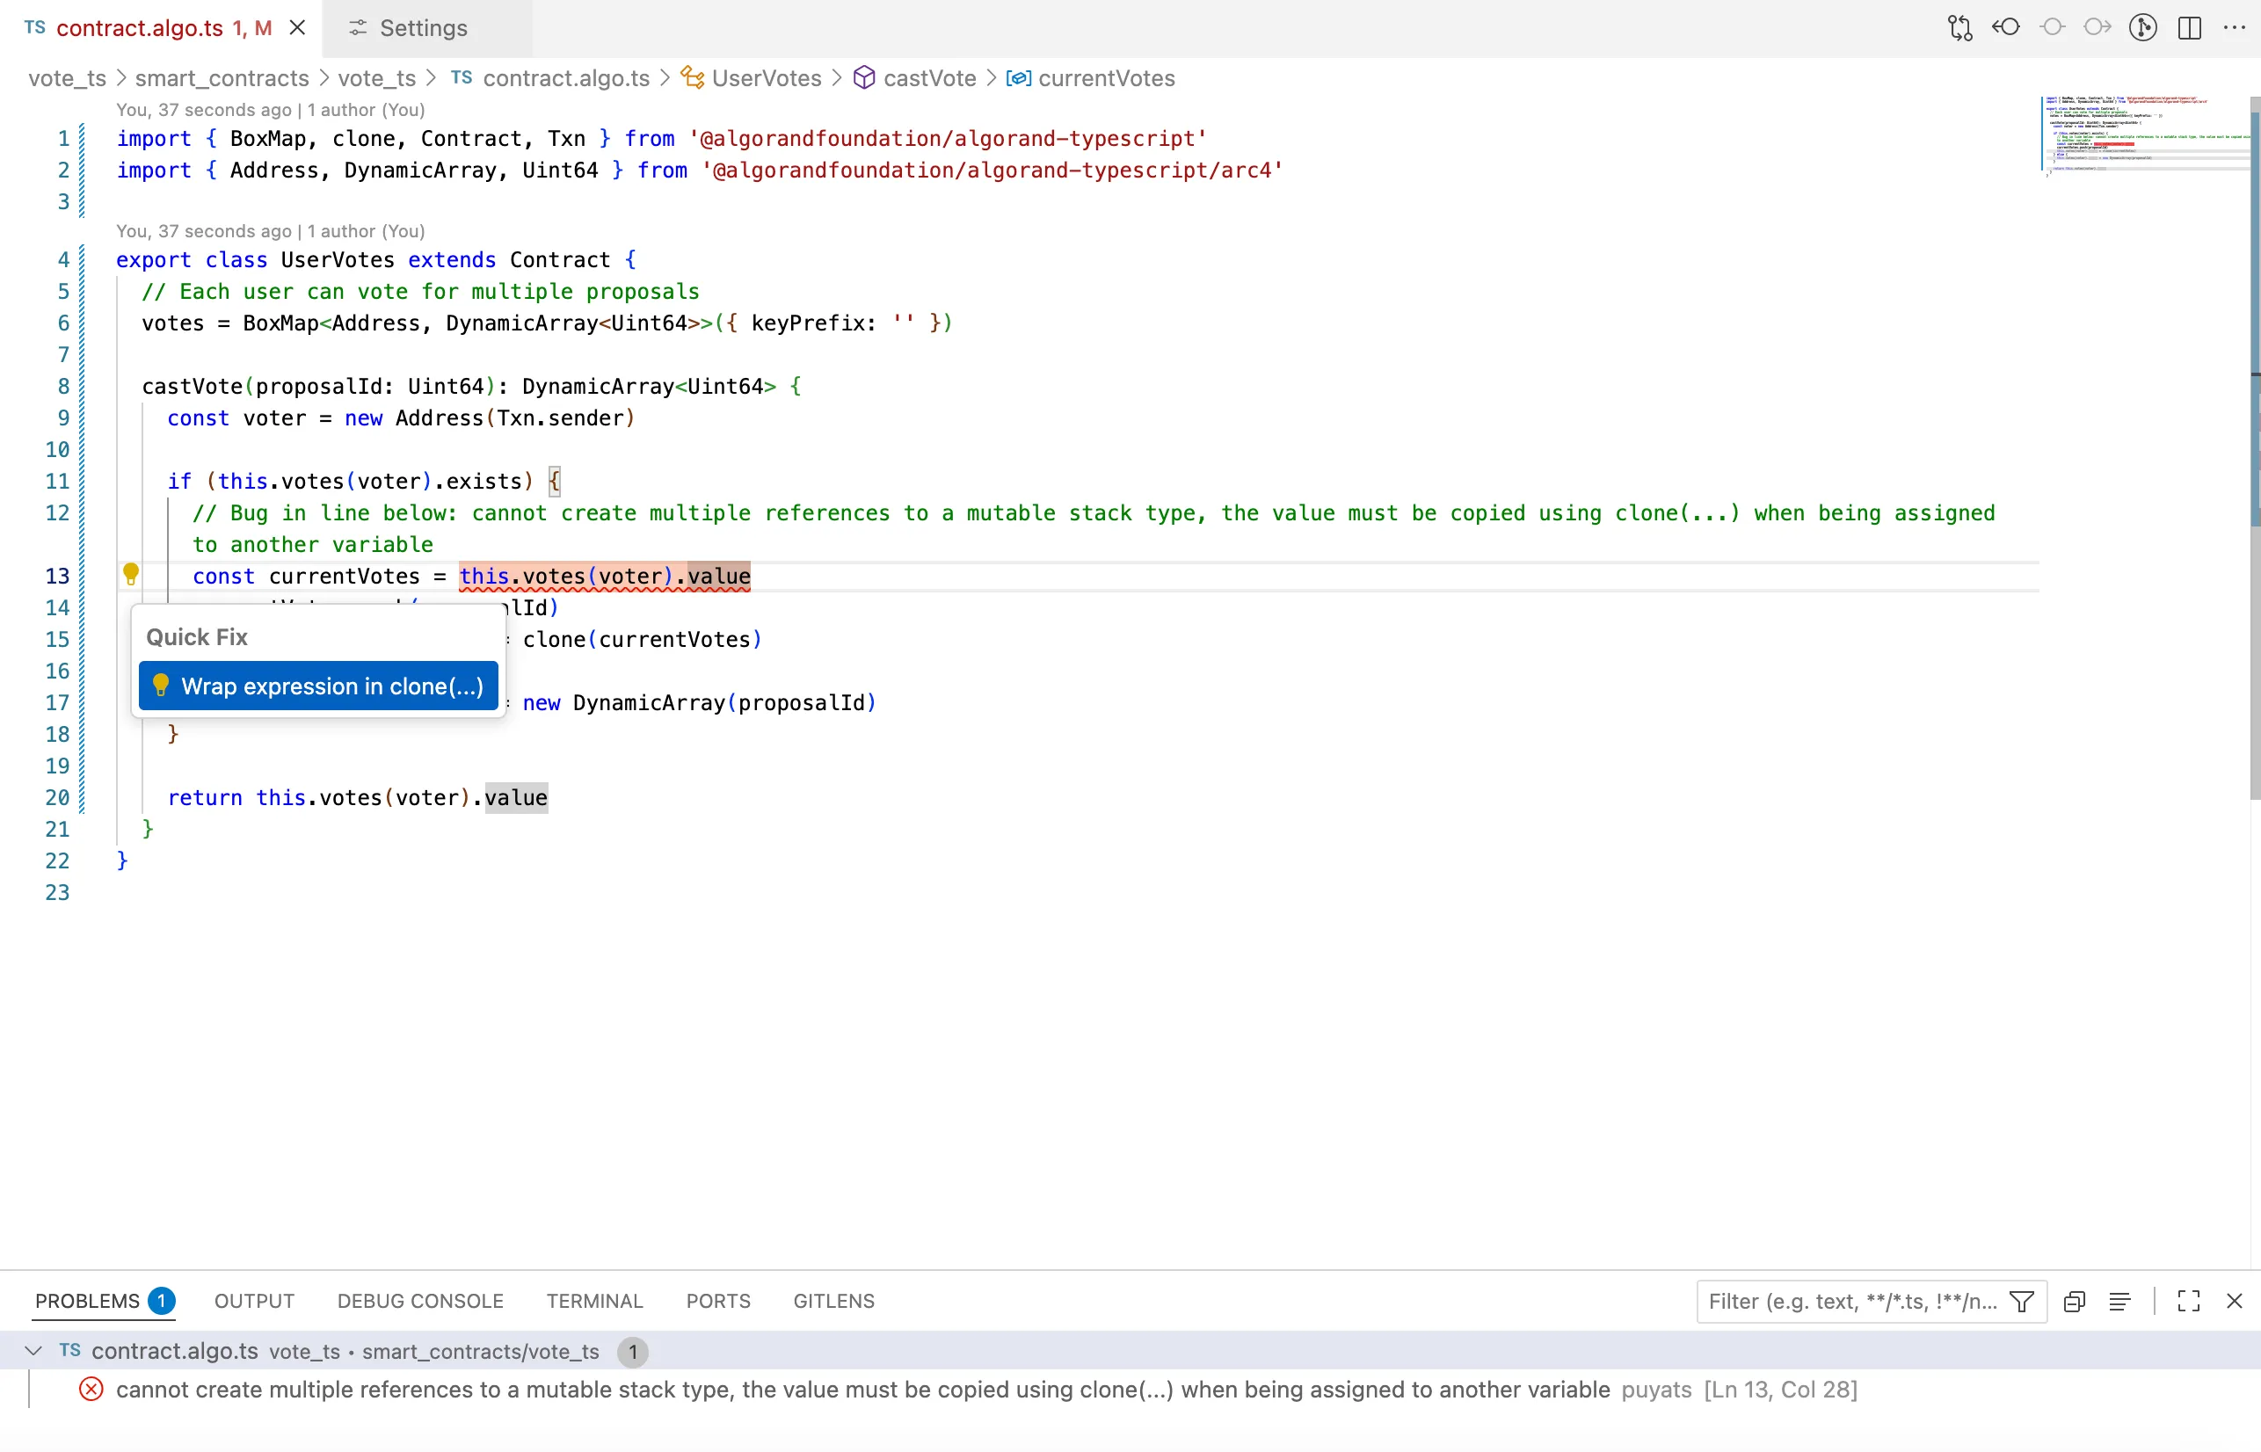Open the GitLens commit graph icon
Screen dimensions: 2261x1452
pyautogui.click(x=2142, y=28)
